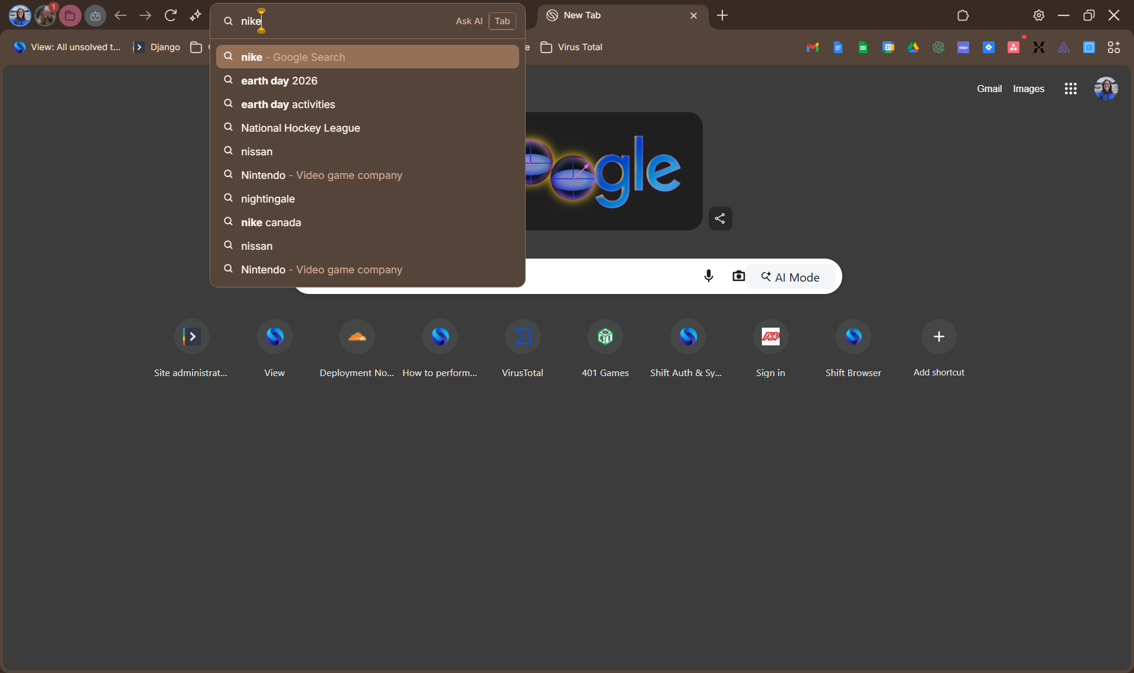Choose 'earth day 2026' suggestion
Viewport: 1134px width, 673px height.
[x=367, y=80]
